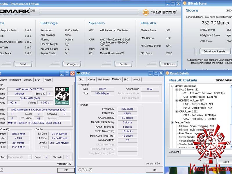Click the DDR2 memory type field

point(102,89)
